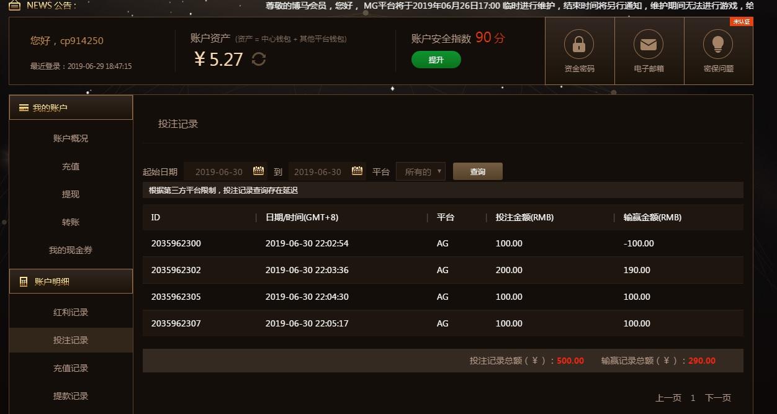Viewport: 777px width, 414px height.
Task: Open 充值记录 from the sidebar
Action: point(70,368)
